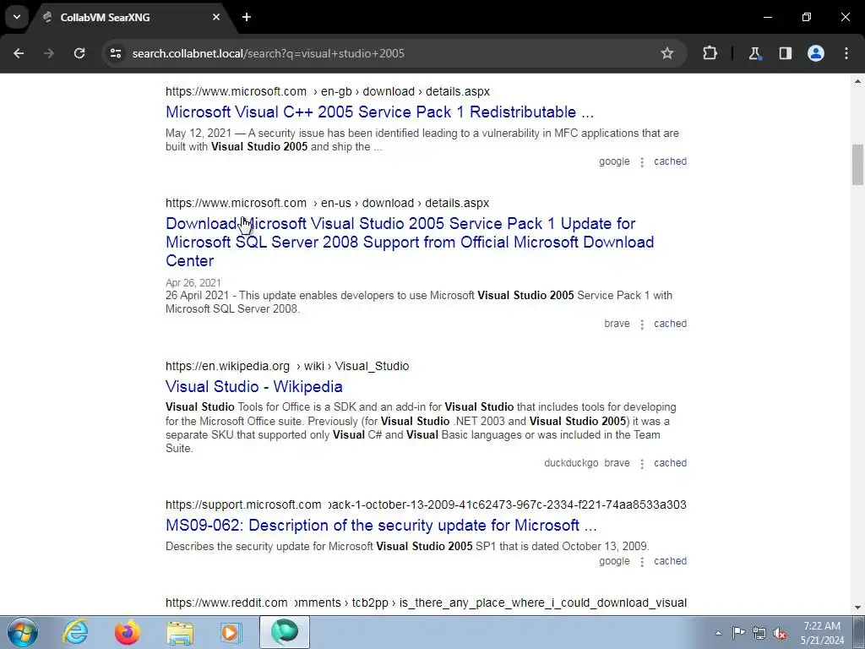Expand the tab search dropdown arrow
This screenshot has width=865, height=649.
(17, 17)
